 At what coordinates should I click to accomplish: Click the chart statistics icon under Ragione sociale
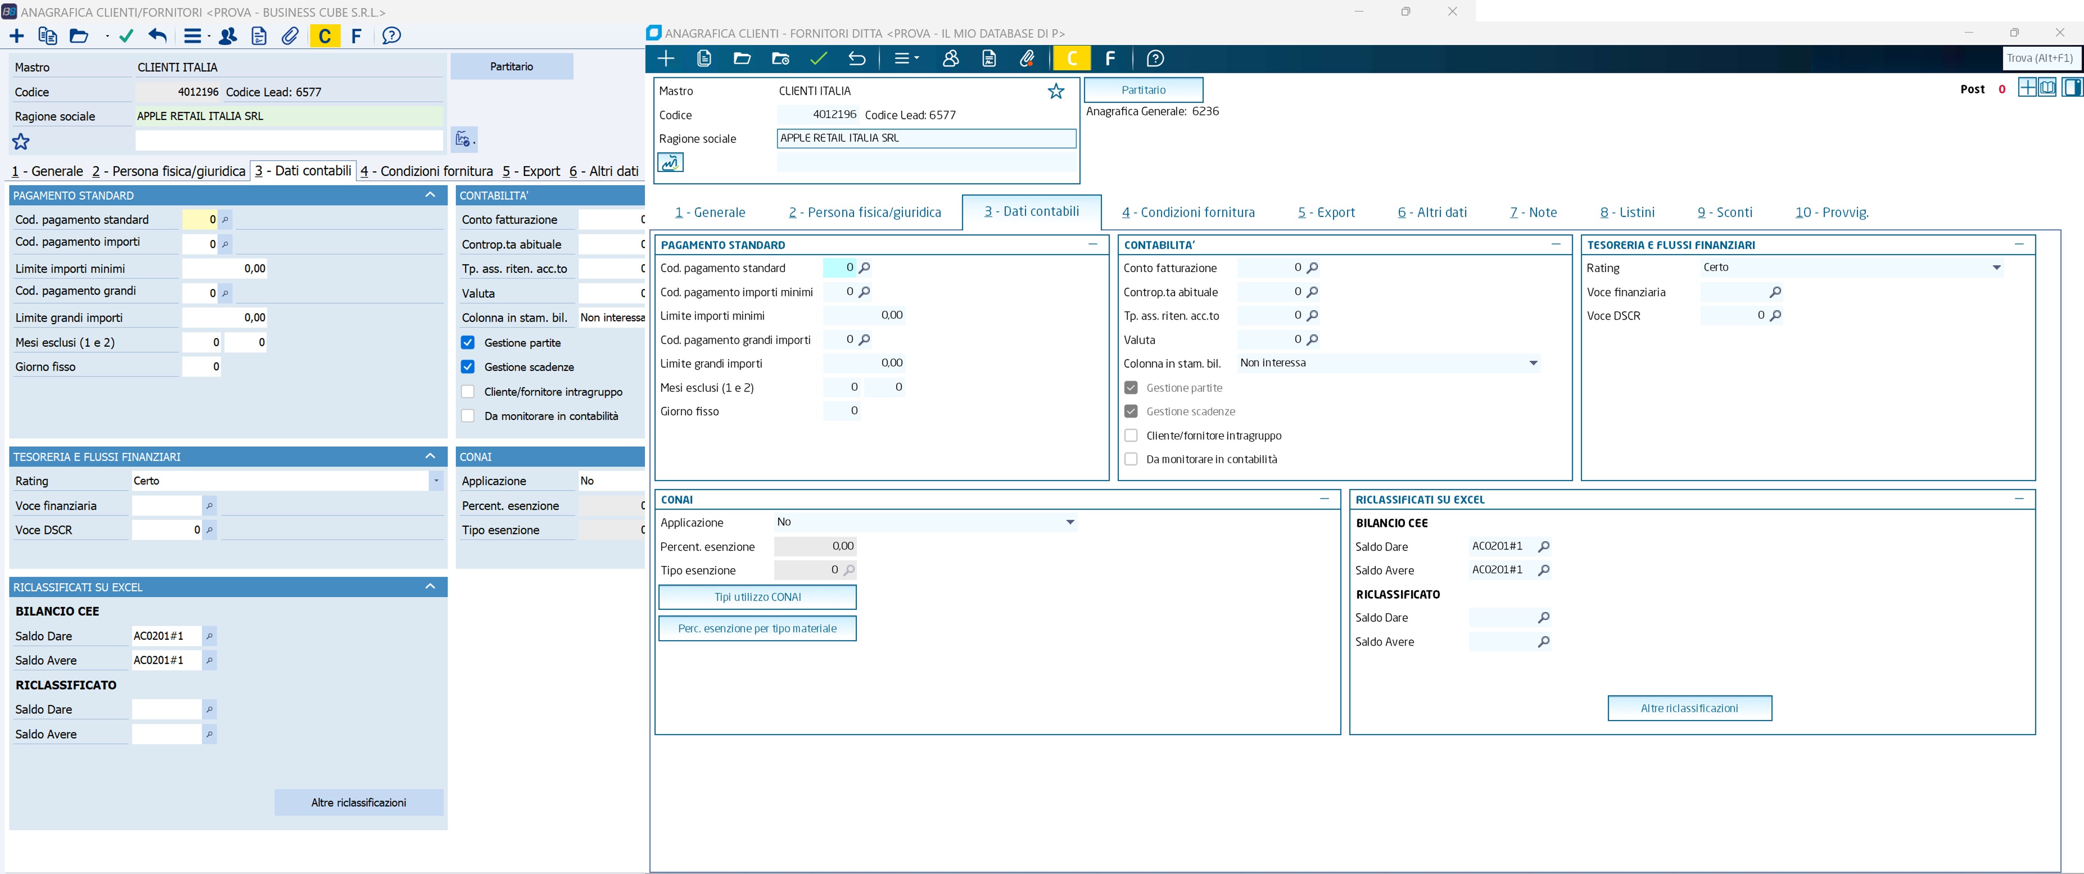pos(671,163)
